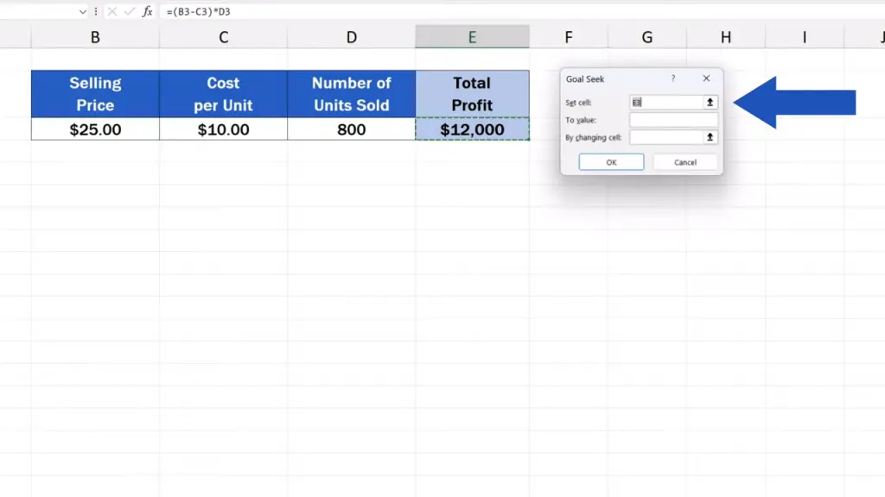Focus the Set cell input field
The height and width of the screenshot is (497, 885).
pos(665,102)
